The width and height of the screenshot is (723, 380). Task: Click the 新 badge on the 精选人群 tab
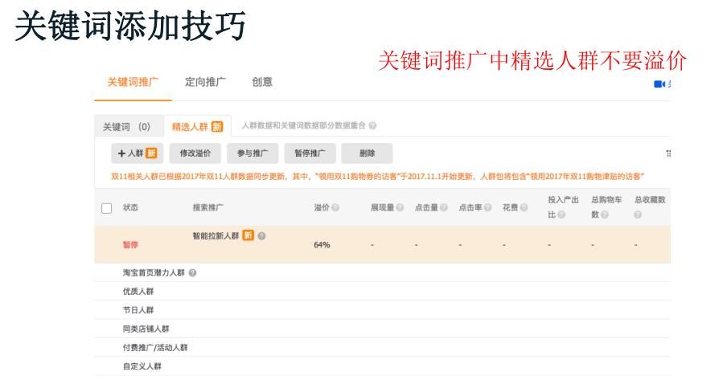click(x=217, y=126)
